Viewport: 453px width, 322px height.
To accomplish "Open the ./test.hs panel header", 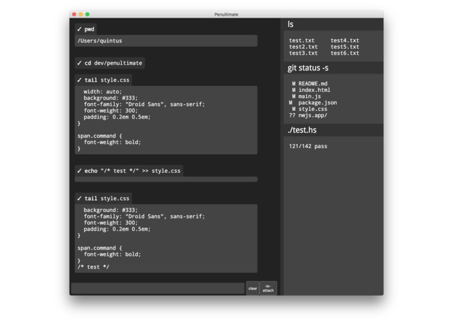I will (333, 130).
